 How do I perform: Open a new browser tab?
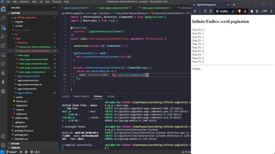(234, 5)
